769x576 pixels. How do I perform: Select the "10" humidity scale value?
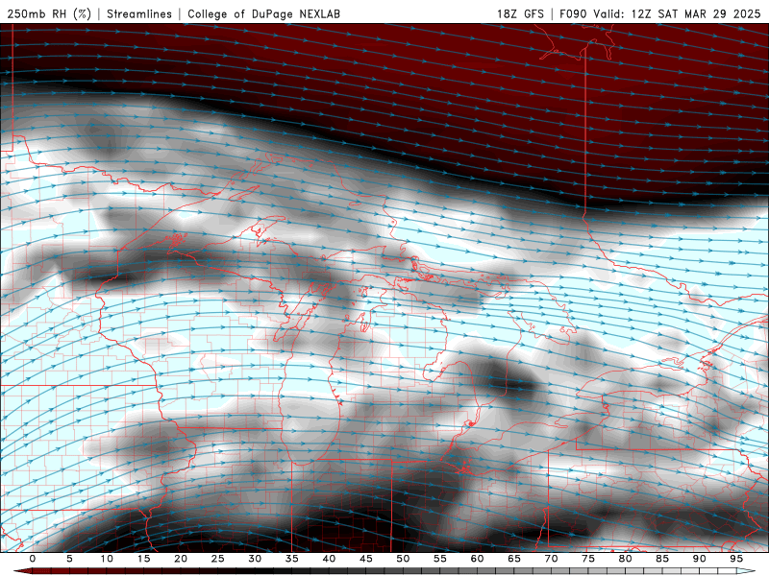(x=107, y=559)
